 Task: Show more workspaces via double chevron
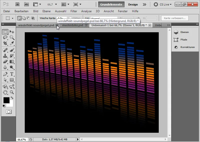(144, 4)
